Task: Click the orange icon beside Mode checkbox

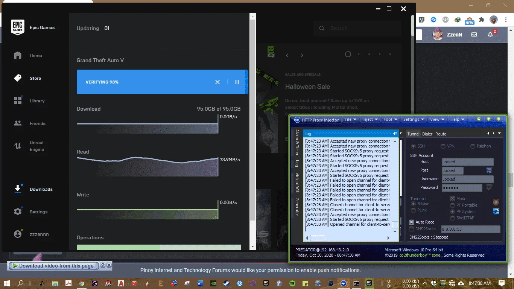Action: click(496, 202)
